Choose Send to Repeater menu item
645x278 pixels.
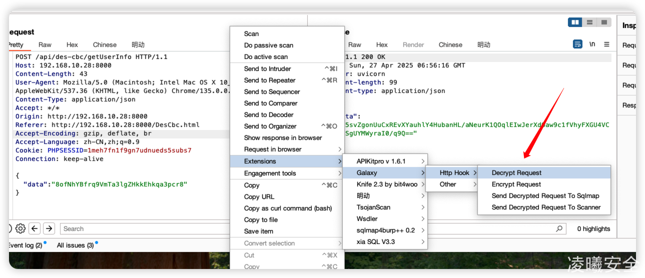click(x=270, y=80)
